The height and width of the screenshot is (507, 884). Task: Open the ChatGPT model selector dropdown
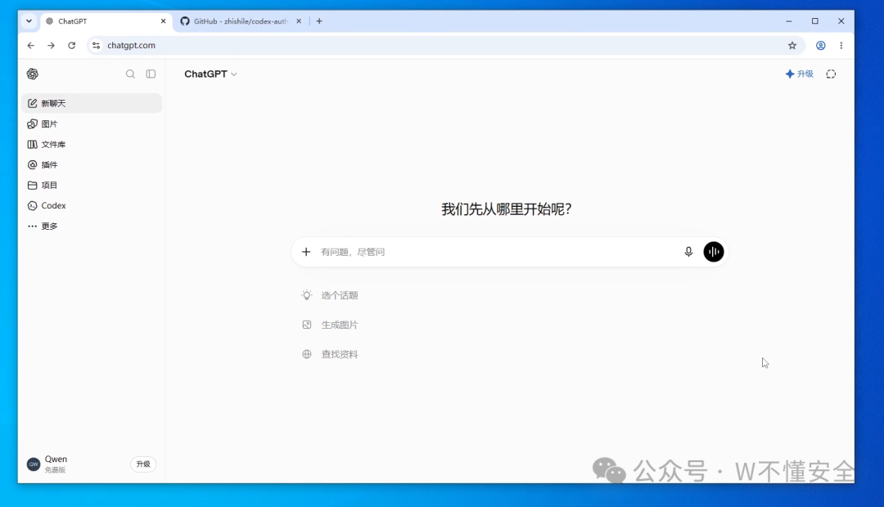210,74
